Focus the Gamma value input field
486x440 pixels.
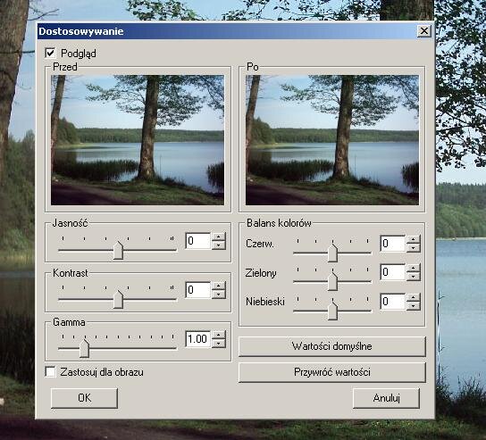pyautogui.click(x=198, y=339)
